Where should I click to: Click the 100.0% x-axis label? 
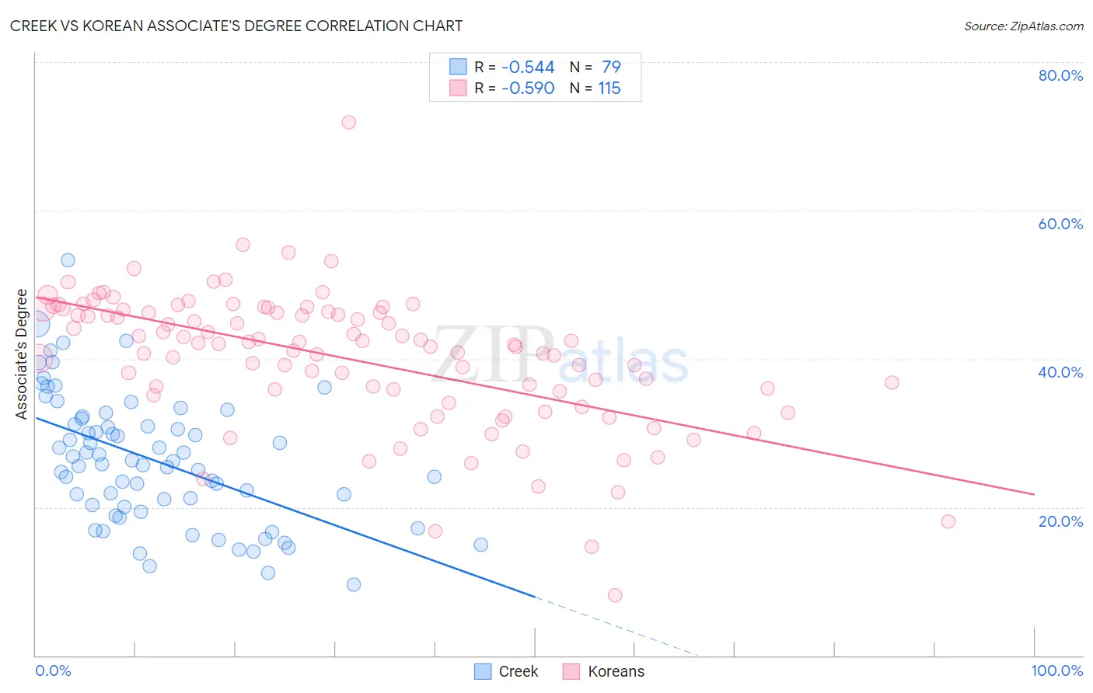(x=1057, y=670)
